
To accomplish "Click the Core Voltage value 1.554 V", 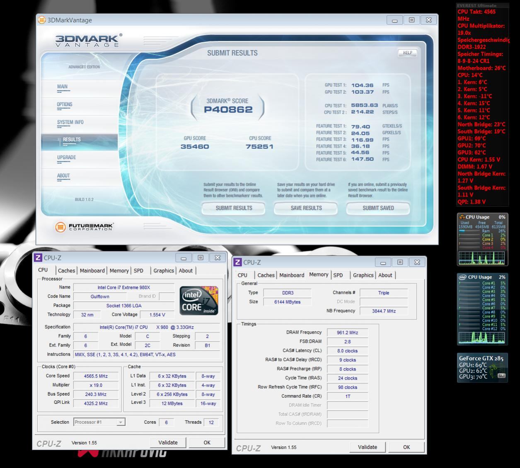I will (157, 315).
